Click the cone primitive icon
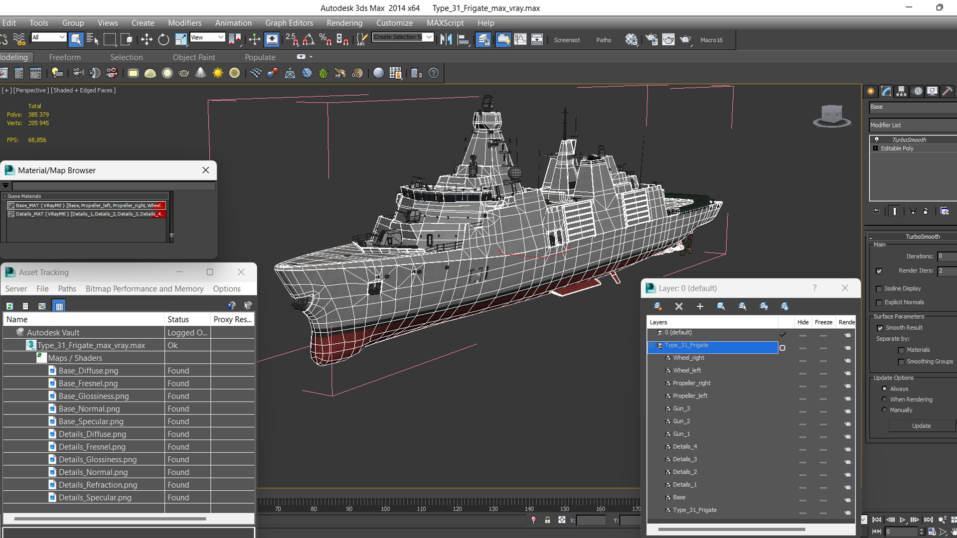Image resolution: width=957 pixels, height=538 pixels. coord(200,73)
